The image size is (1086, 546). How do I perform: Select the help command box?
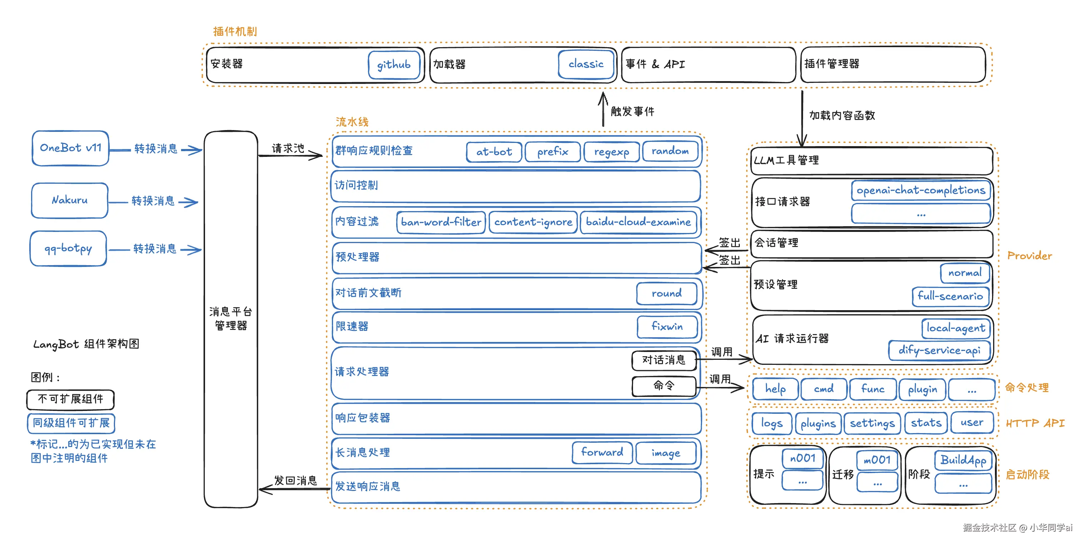coord(775,389)
